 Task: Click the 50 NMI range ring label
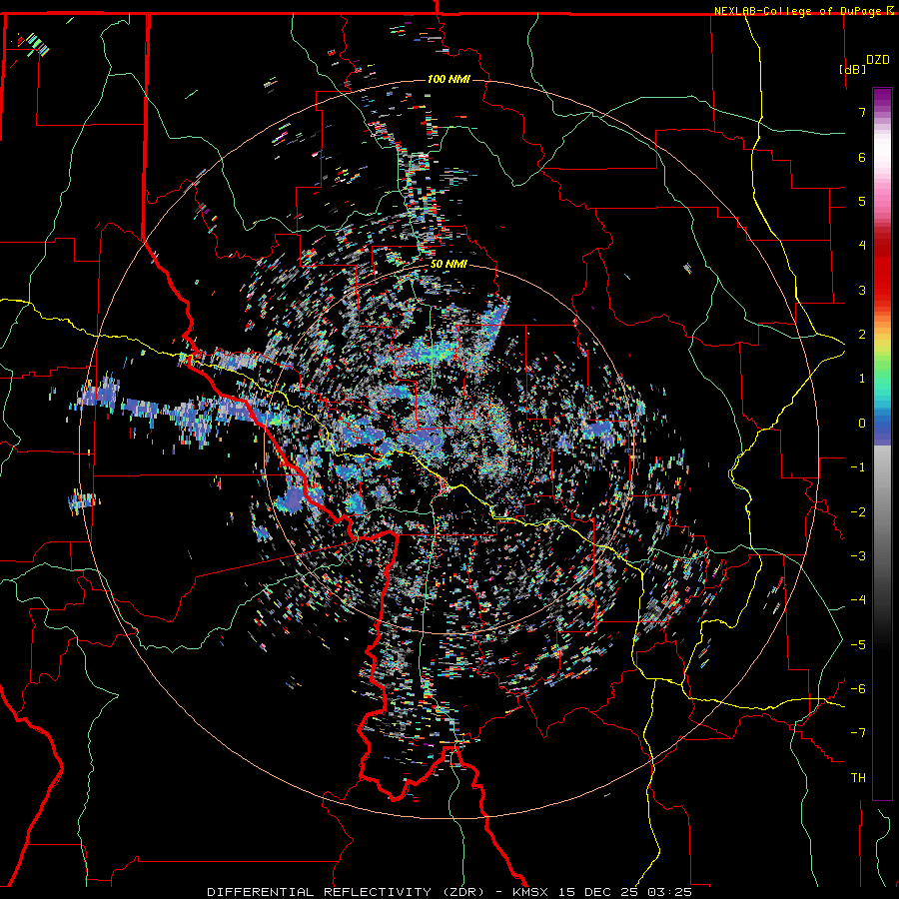pyautogui.click(x=449, y=264)
